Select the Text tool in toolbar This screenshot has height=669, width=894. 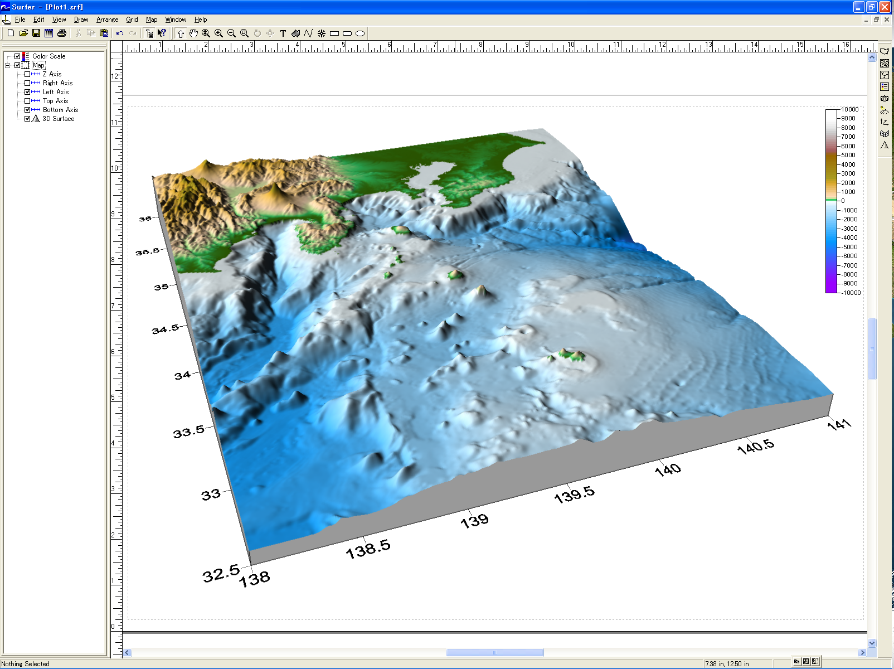(283, 33)
